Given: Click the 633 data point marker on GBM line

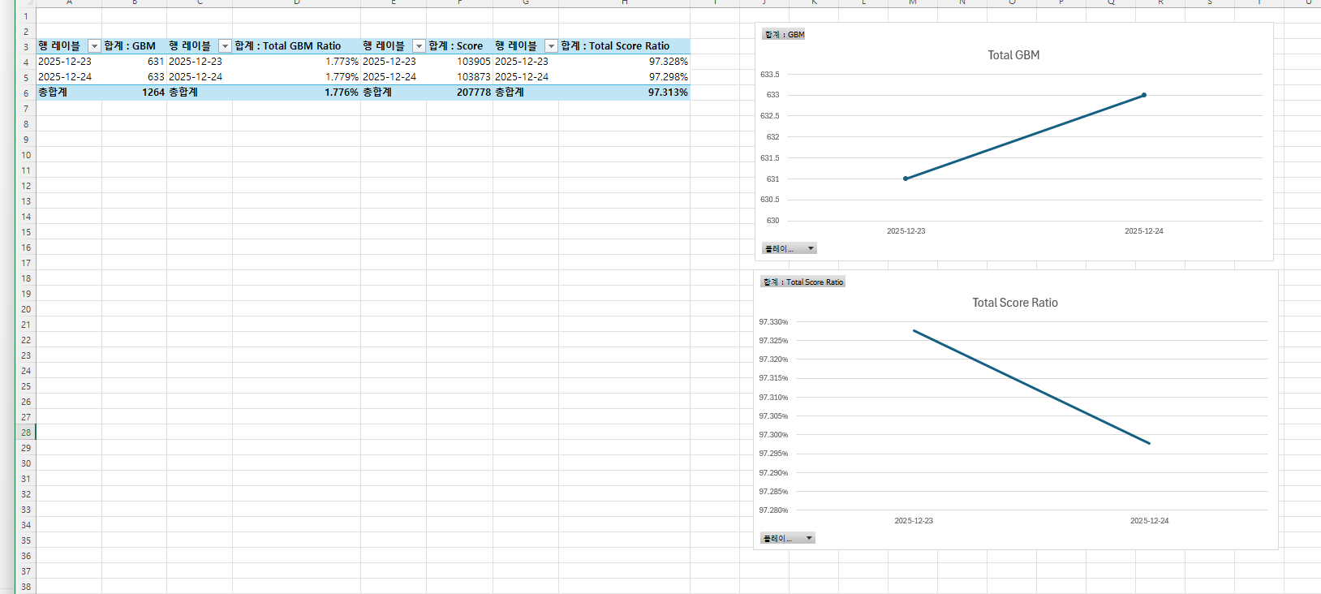Looking at the screenshot, I should [x=1144, y=95].
